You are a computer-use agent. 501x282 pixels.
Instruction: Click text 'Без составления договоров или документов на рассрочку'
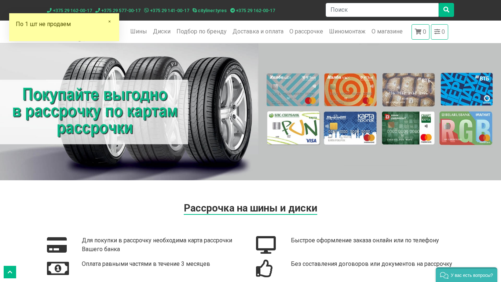click(x=372, y=264)
